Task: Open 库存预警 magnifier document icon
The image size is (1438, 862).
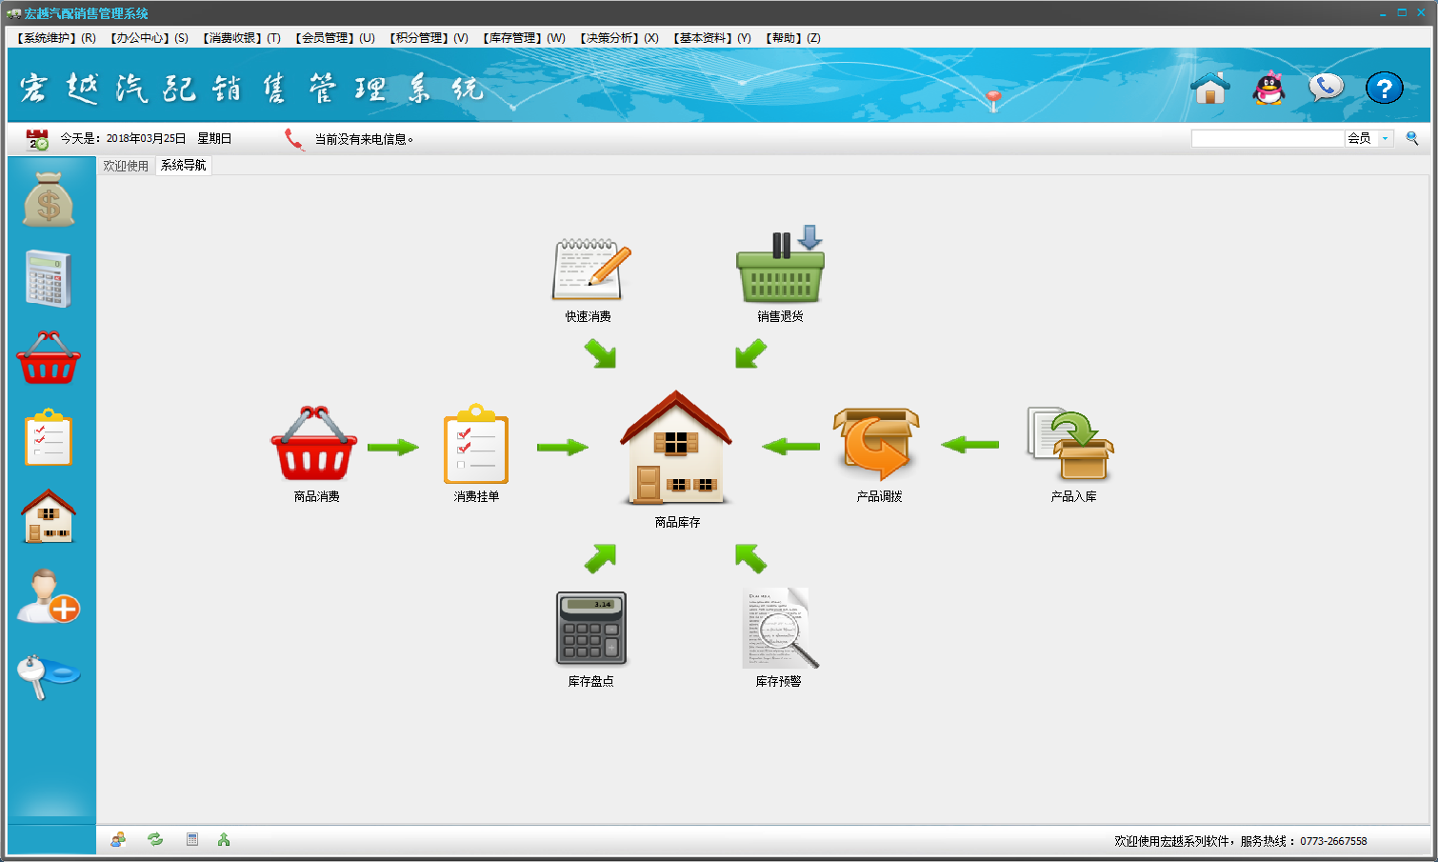Action: 779,629
